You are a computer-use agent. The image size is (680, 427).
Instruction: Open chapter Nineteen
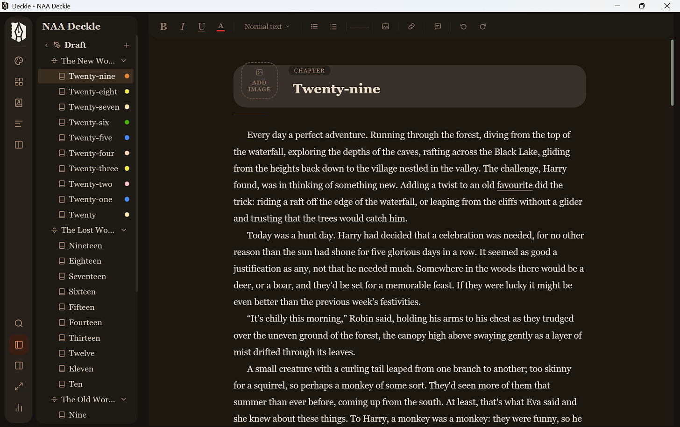(x=86, y=245)
